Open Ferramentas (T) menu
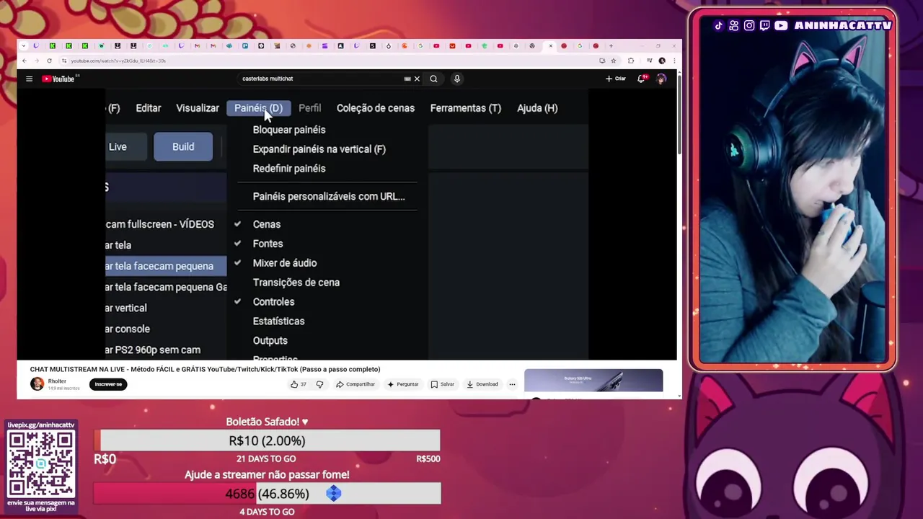 click(465, 108)
